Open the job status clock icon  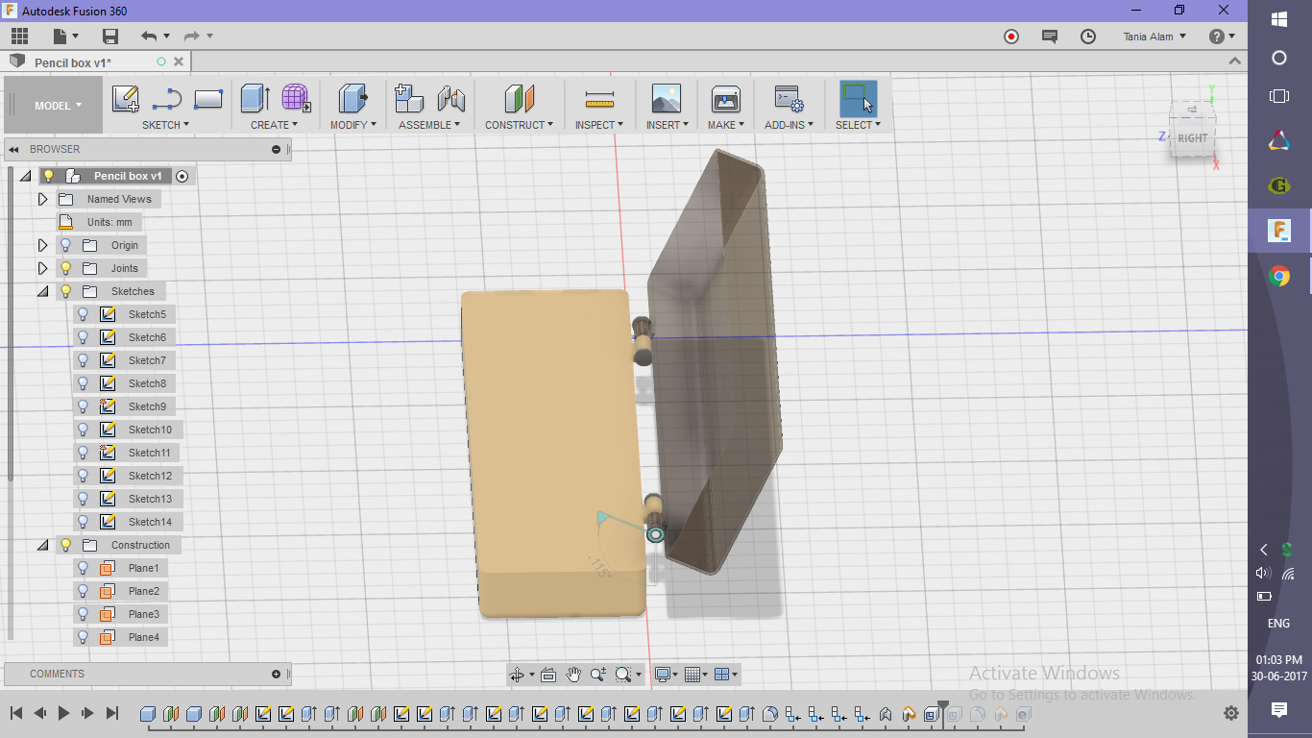point(1088,37)
